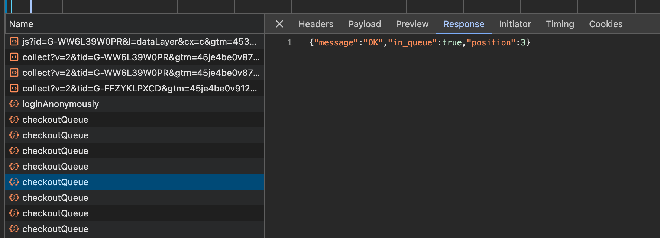
Task: Switch to the Payload tab
Action: pyautogui.click(x=365, y=24)
